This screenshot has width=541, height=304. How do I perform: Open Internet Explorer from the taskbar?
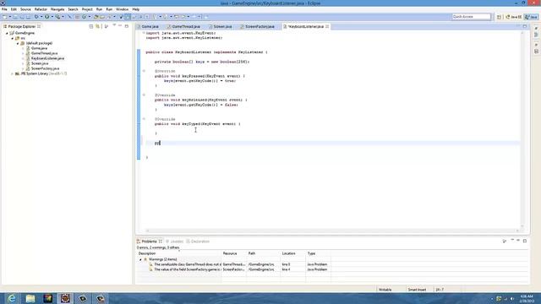pos(12,298)
